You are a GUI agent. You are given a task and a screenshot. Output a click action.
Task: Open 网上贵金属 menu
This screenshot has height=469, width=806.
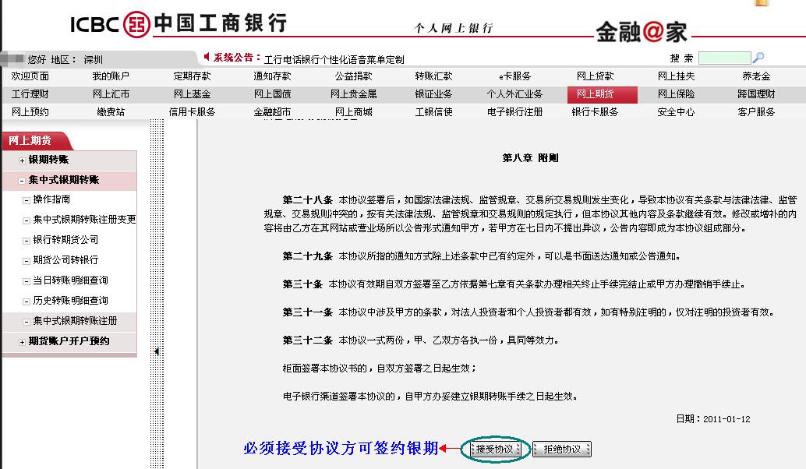353,94
